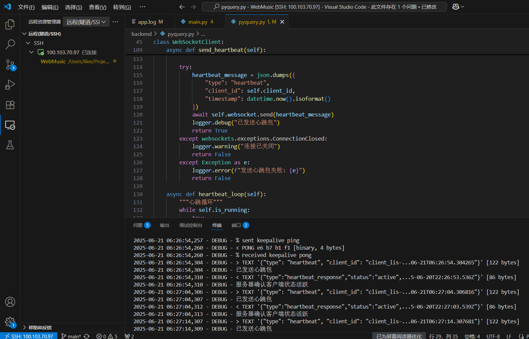The image size is (529, 339).
Task: Go forward with the right arrow
Action: (193, 7)
